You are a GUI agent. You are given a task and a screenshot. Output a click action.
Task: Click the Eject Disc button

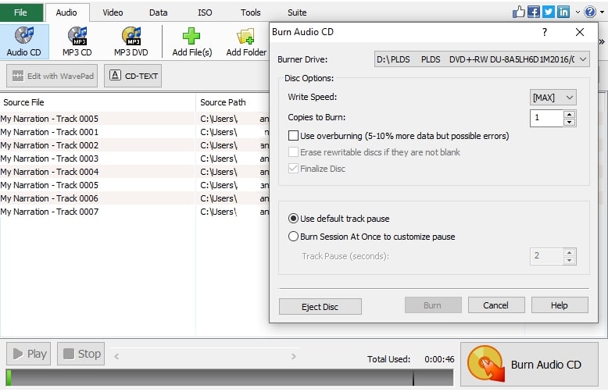(x=320, y=307)
